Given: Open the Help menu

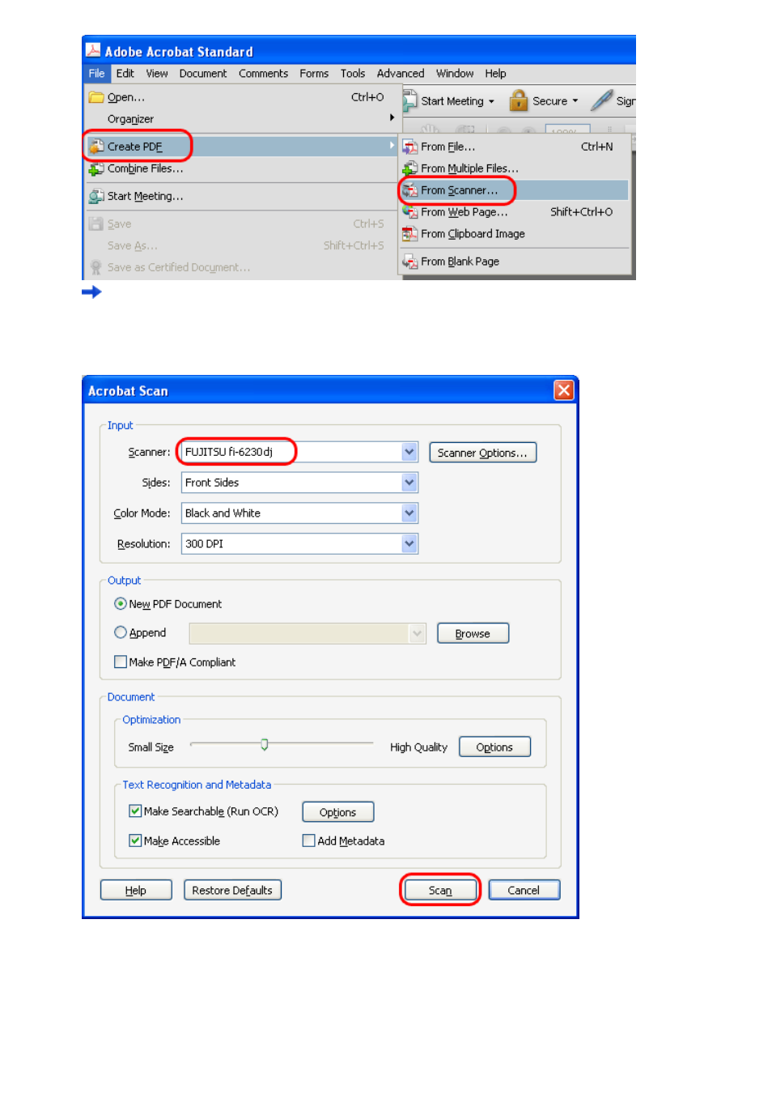Looking at the screenshot, I should pos(495,74).
